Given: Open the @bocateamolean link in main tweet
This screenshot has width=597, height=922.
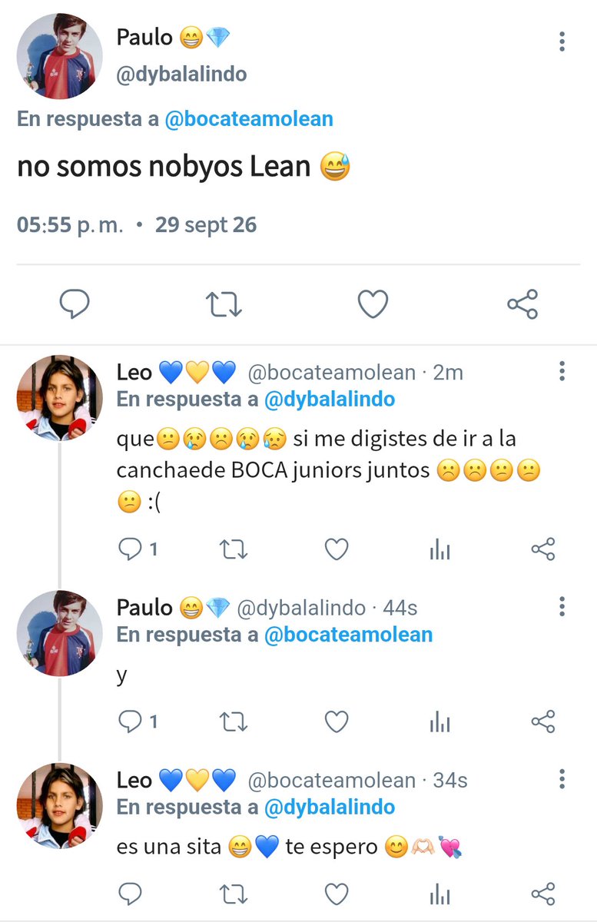Looking at the screenshot, I should tap(249, 119).
